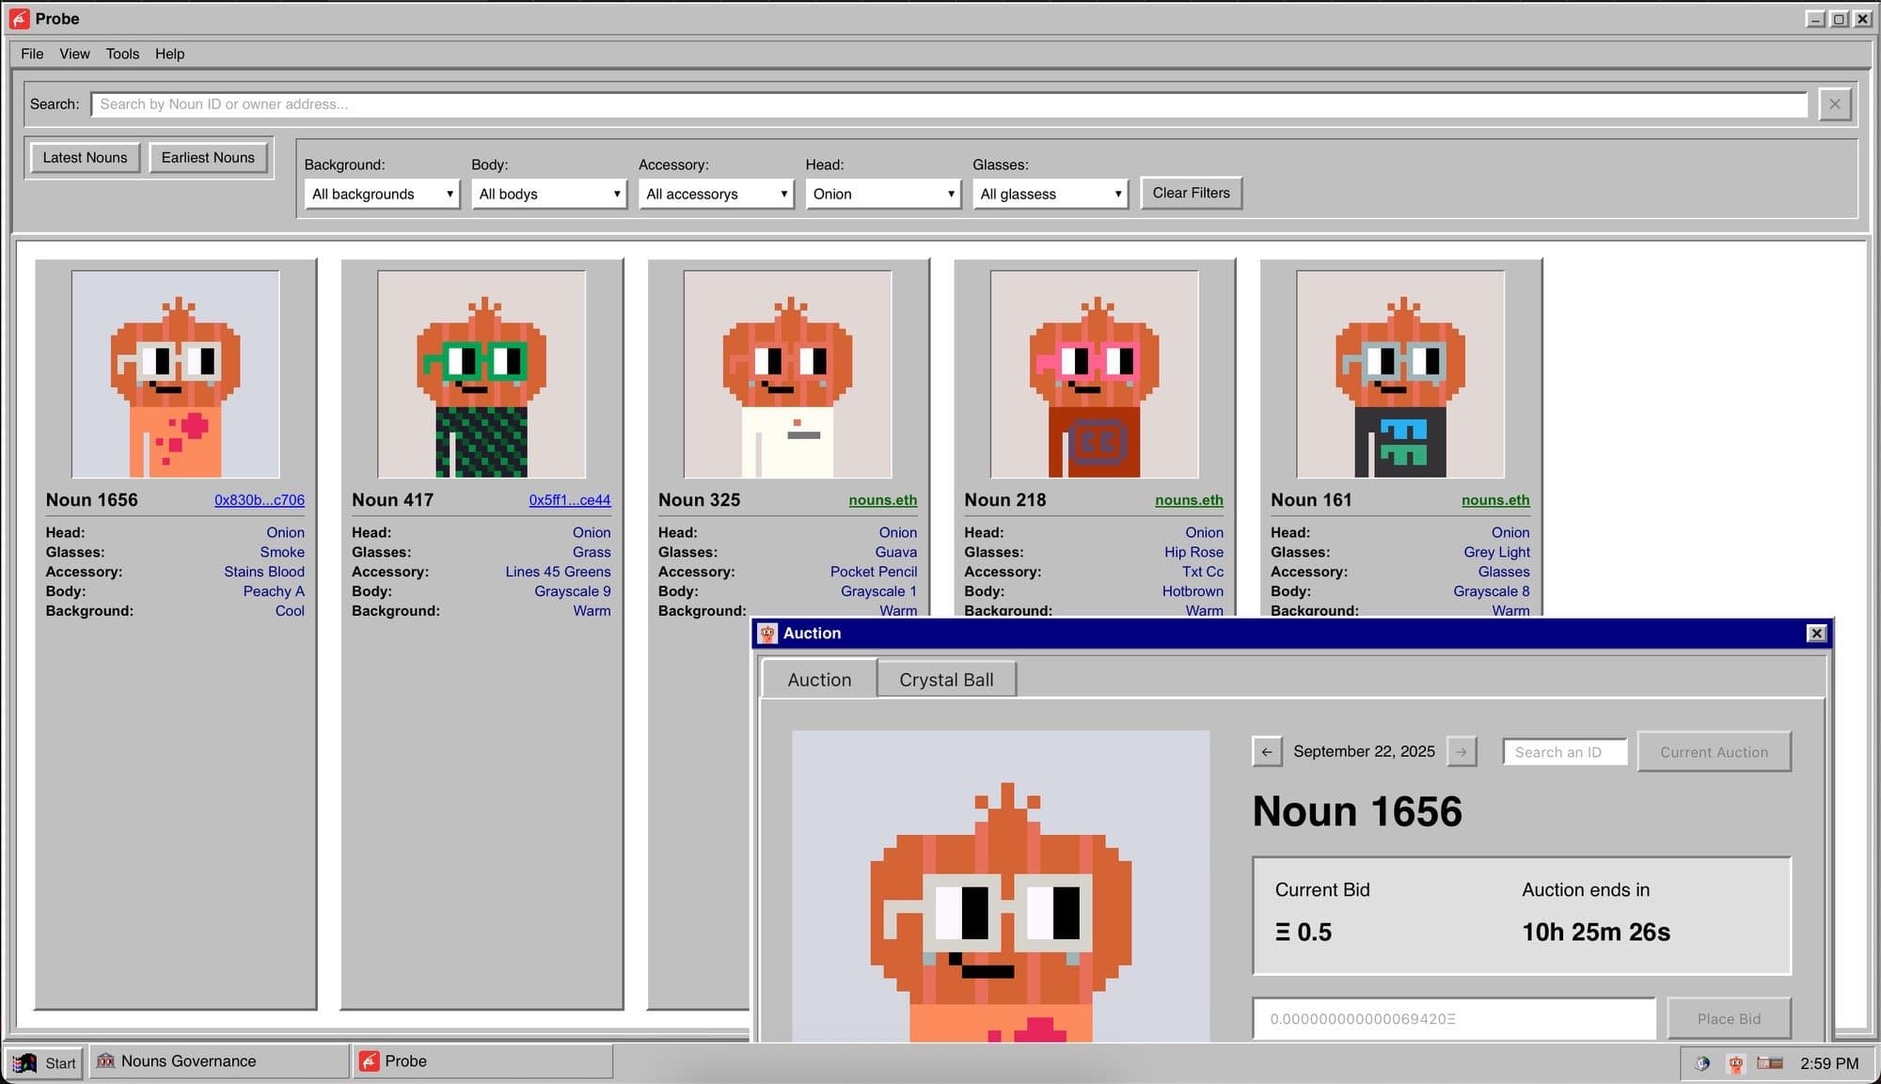
Task: Go to previous auction day arrow
Action: pos(1267,752)
